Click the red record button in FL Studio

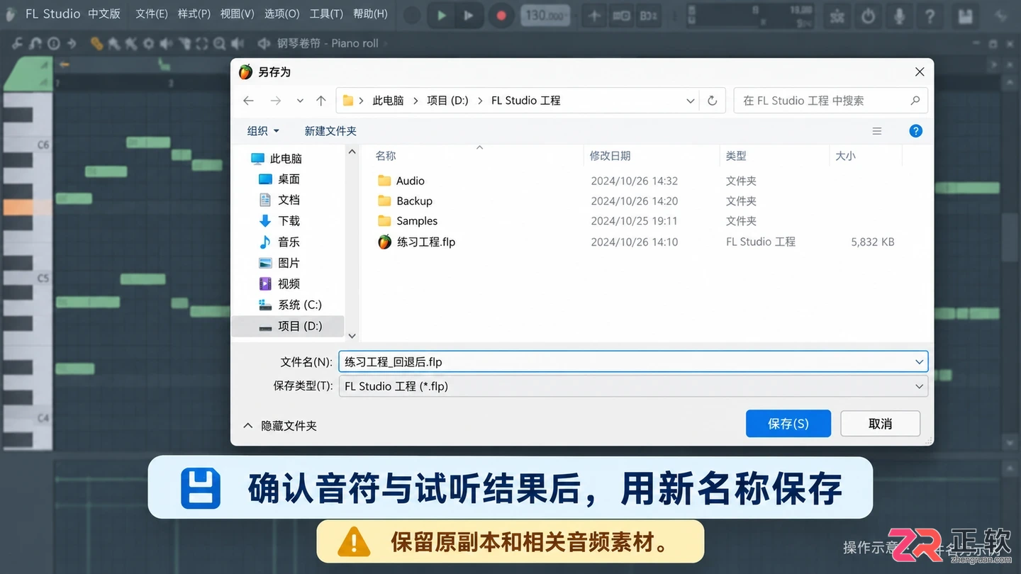[501, 15]
